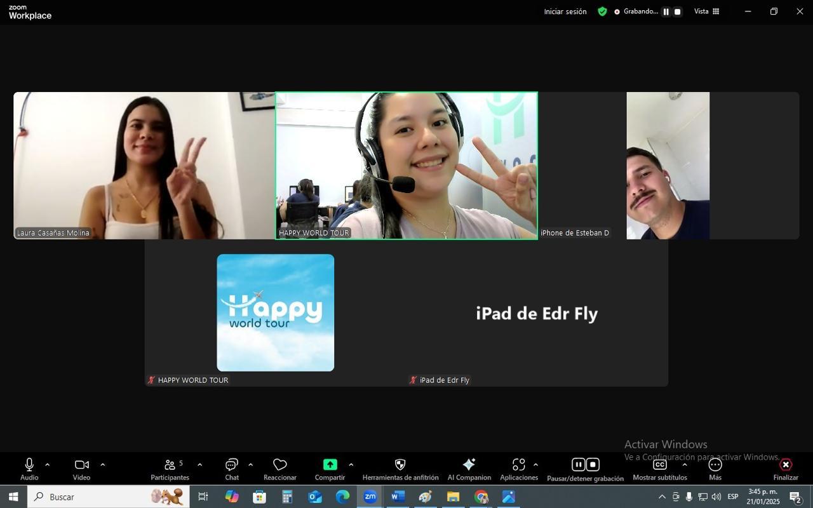The height and width of the screenshot is (508, 813).
Task: Open Outlook from the taskbar
Action: click(315, 497)
